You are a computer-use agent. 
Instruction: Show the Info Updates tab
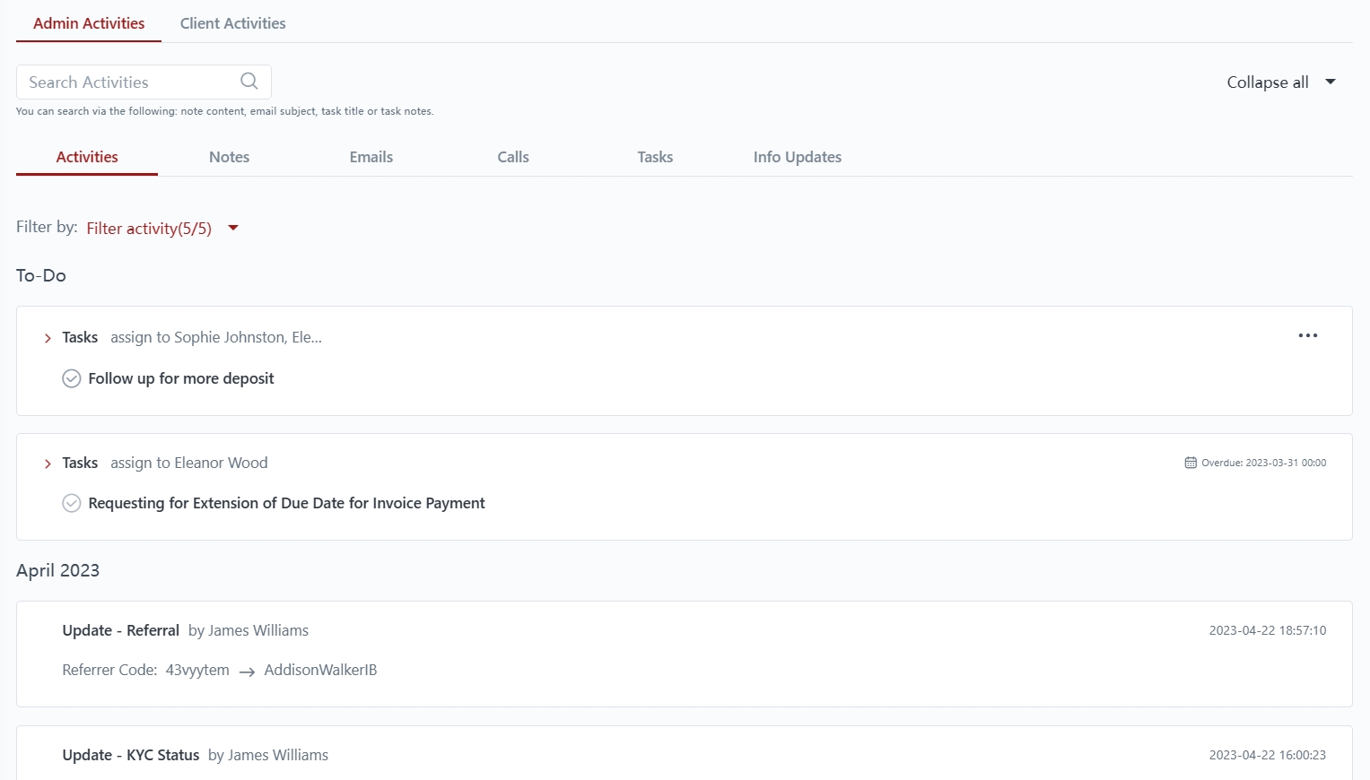coord(797,157)
